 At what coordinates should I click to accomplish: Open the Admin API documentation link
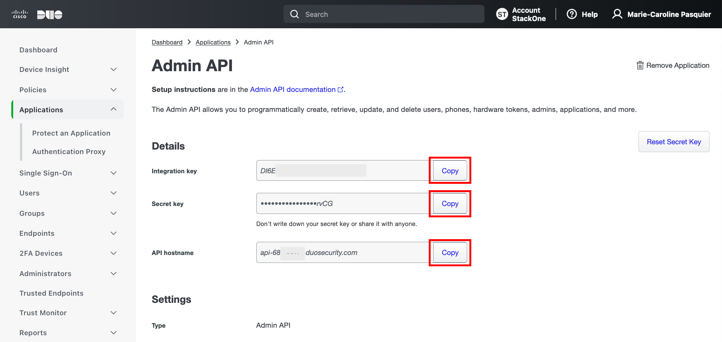coord(292,90)
